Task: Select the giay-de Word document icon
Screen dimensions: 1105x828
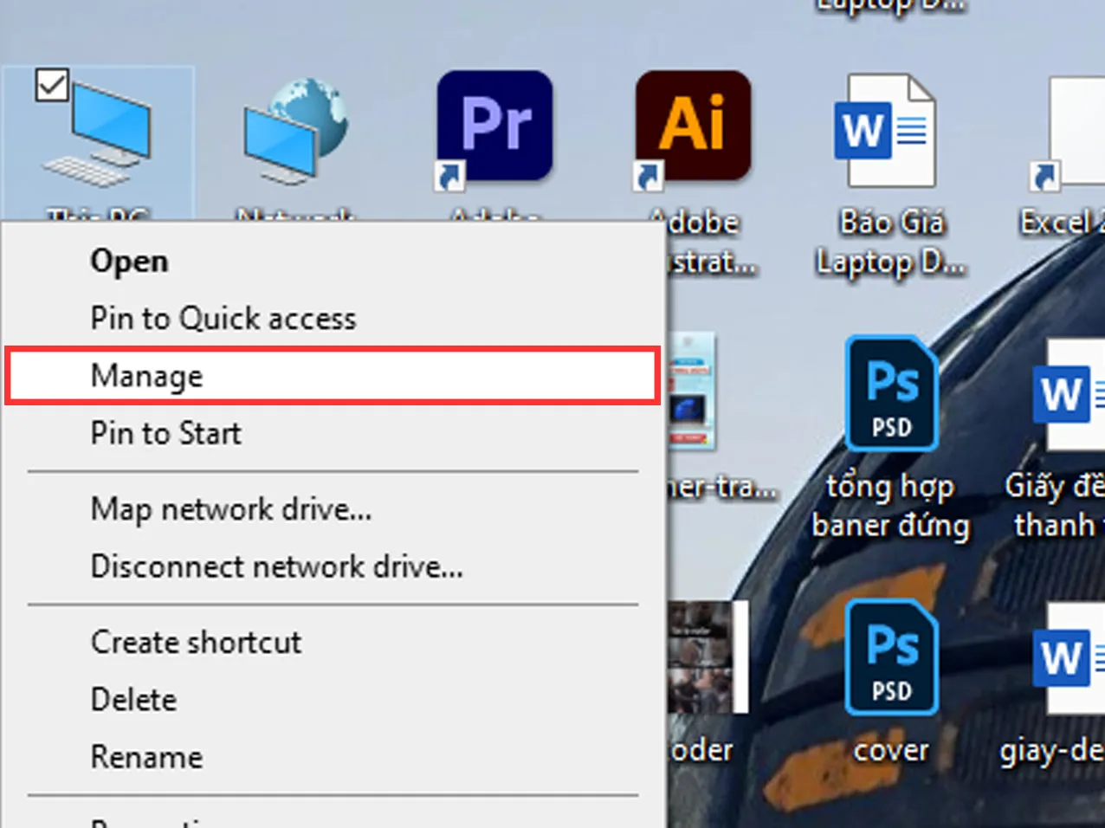Action: coord(1070,658)
